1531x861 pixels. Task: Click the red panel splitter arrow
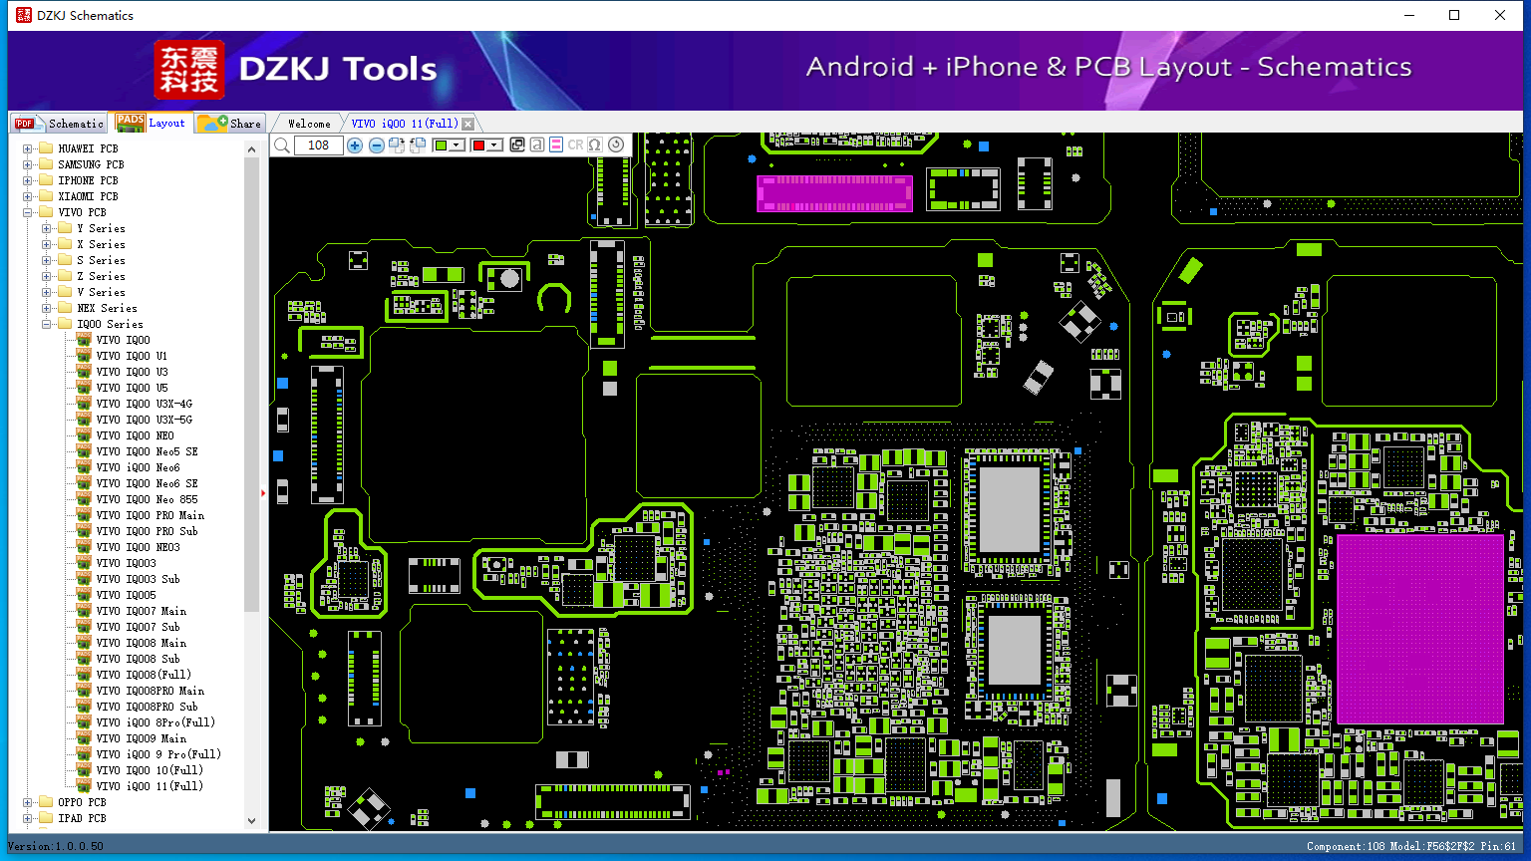[263, 492]
